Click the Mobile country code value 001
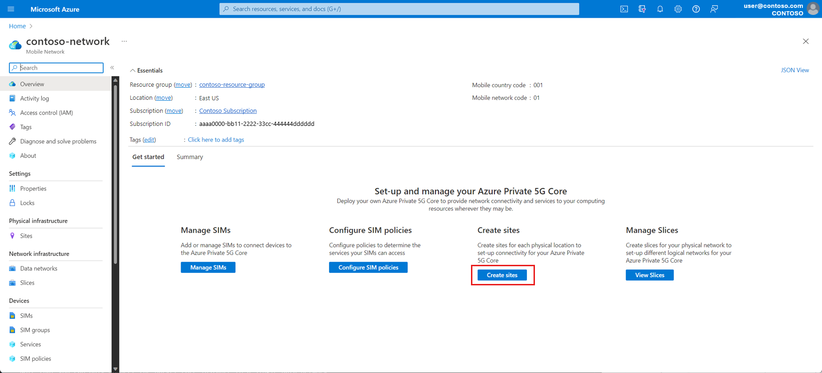Image resolution: width=822 pixels, height=373 pixels. [538, 85]
